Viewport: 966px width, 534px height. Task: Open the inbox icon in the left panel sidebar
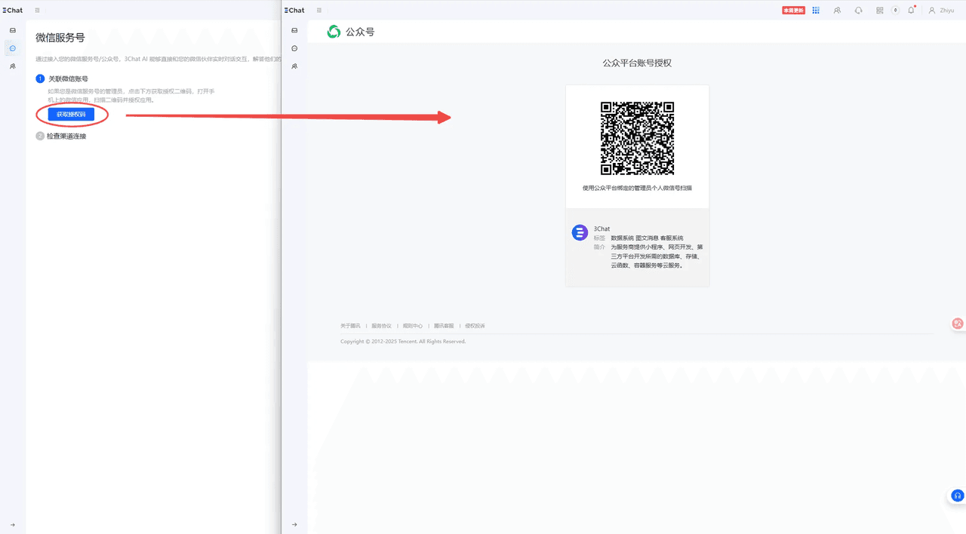point(13,30)
